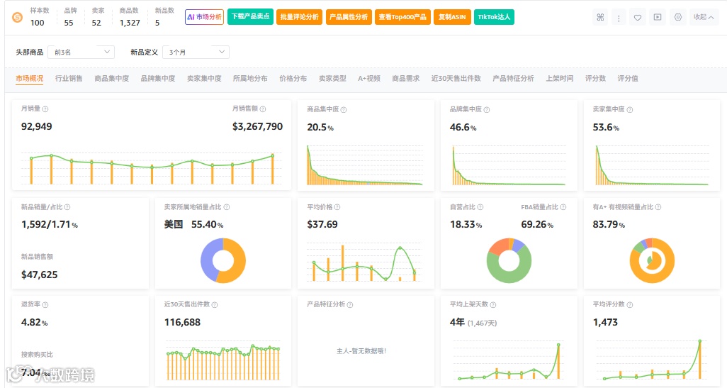Switch to the 评分数 tab
Viewport: 727px width, 388px height.
(595, 79)
